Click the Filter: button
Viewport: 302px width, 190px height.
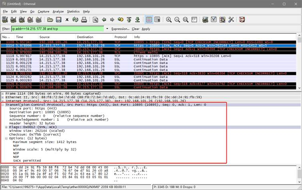pyautogui.click(x=6, y=29)
